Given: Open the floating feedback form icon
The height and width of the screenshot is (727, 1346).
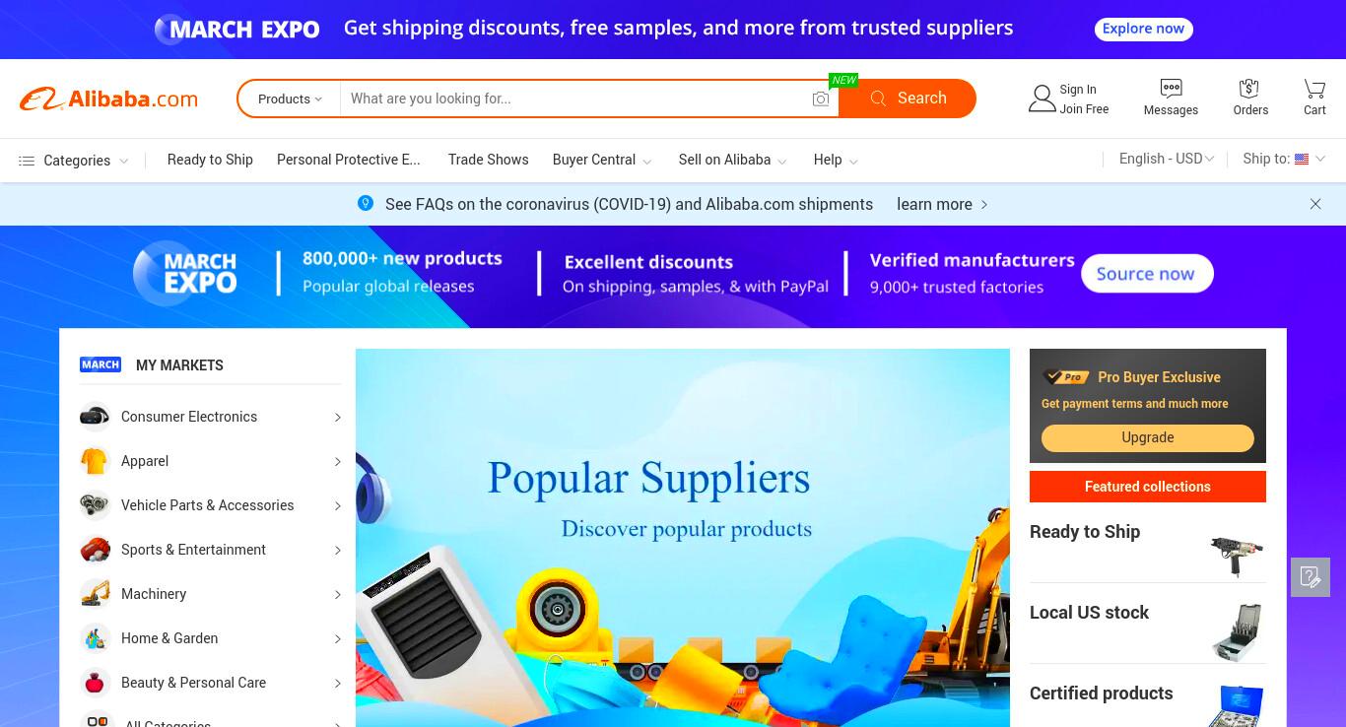Looking at the screenshot, I should tap(1311, 577).
